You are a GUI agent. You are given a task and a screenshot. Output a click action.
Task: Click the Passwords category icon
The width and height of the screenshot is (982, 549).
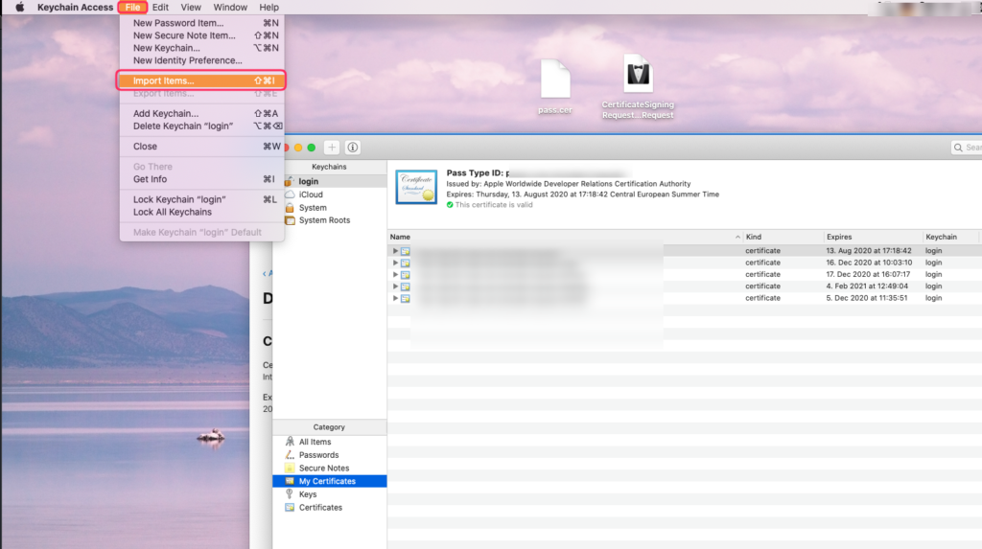pyautogui.click(x=290, y=454)
